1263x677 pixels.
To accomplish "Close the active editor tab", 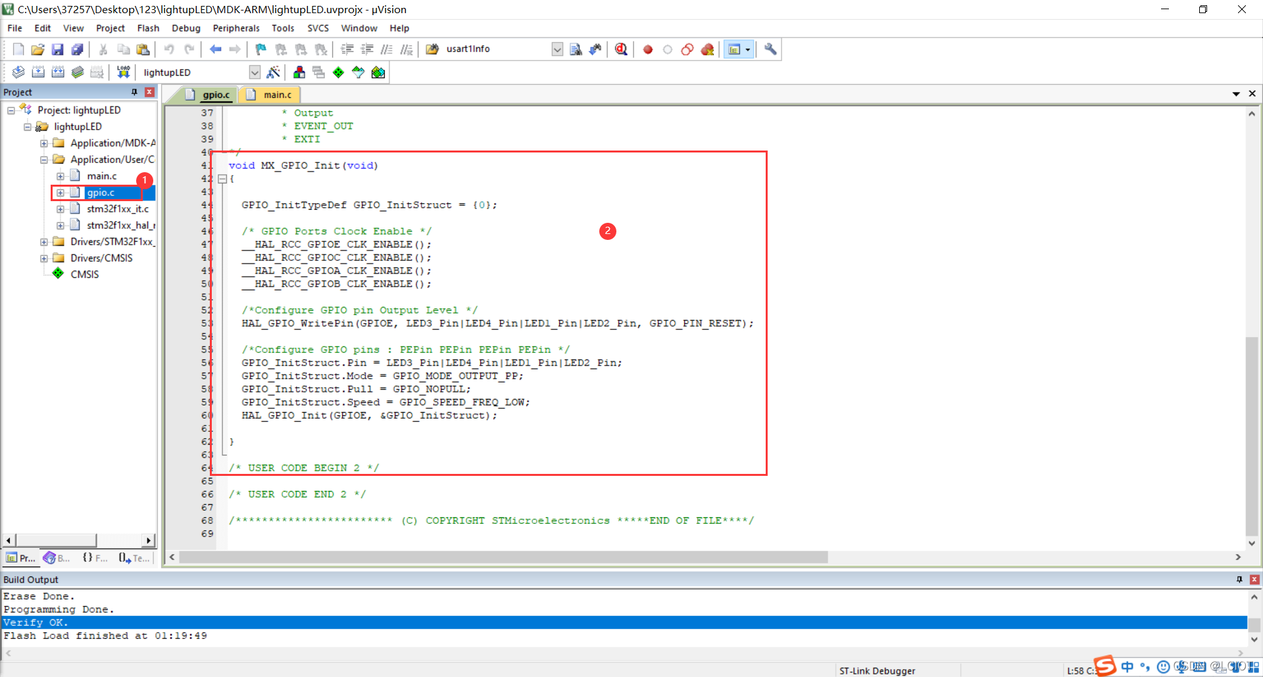I will (x=1252, y=94).
